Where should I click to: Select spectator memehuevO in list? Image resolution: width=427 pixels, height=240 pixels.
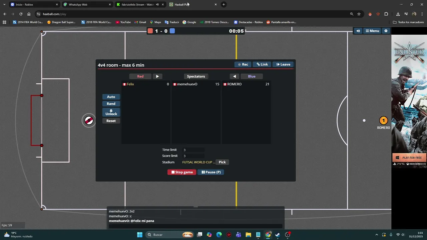pyautogui.click(x=196, y=84)
